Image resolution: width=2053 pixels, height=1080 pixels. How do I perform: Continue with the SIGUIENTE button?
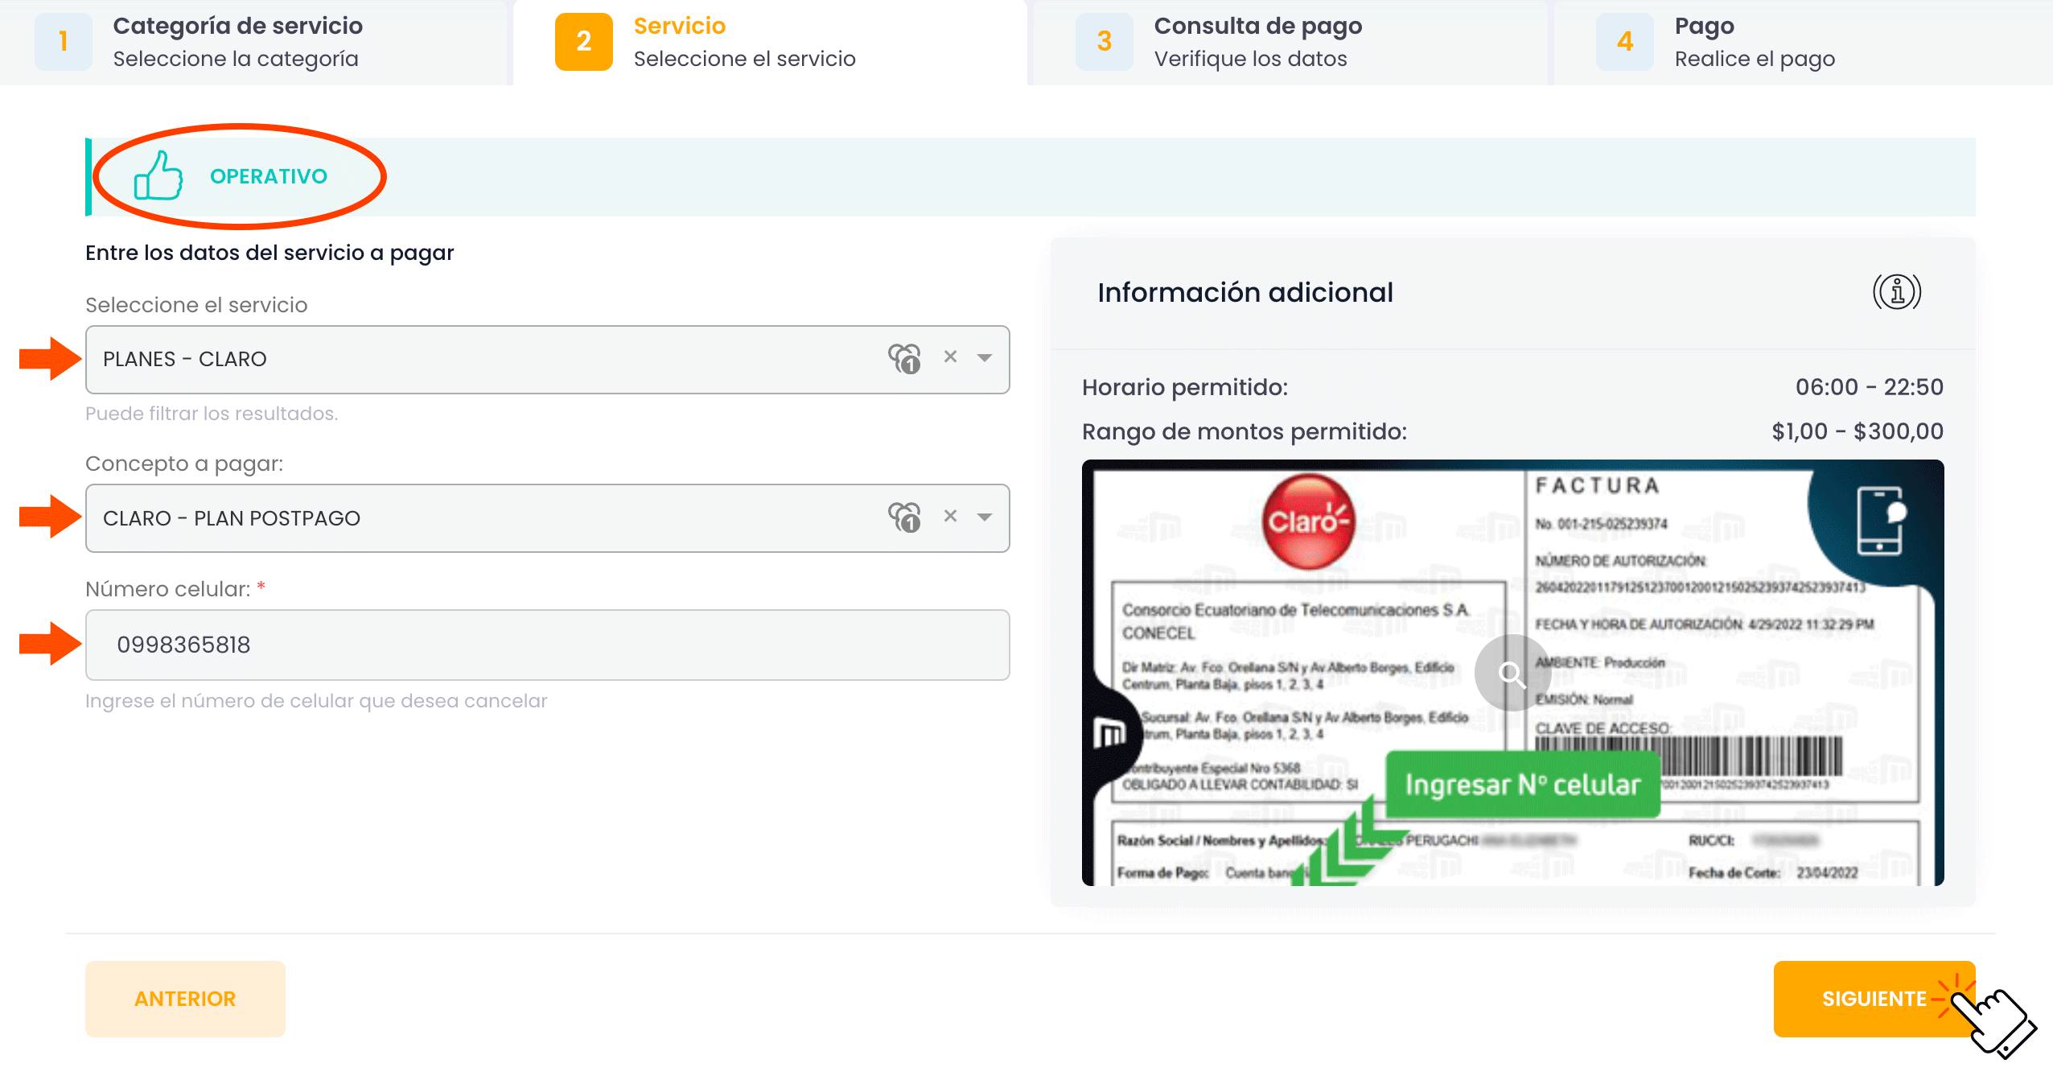click(1874, 999)
